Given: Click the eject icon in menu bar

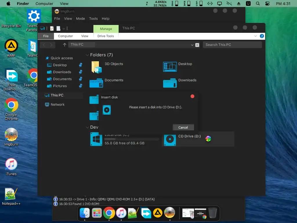Looking at the screenshot, I should click(239, 3).
